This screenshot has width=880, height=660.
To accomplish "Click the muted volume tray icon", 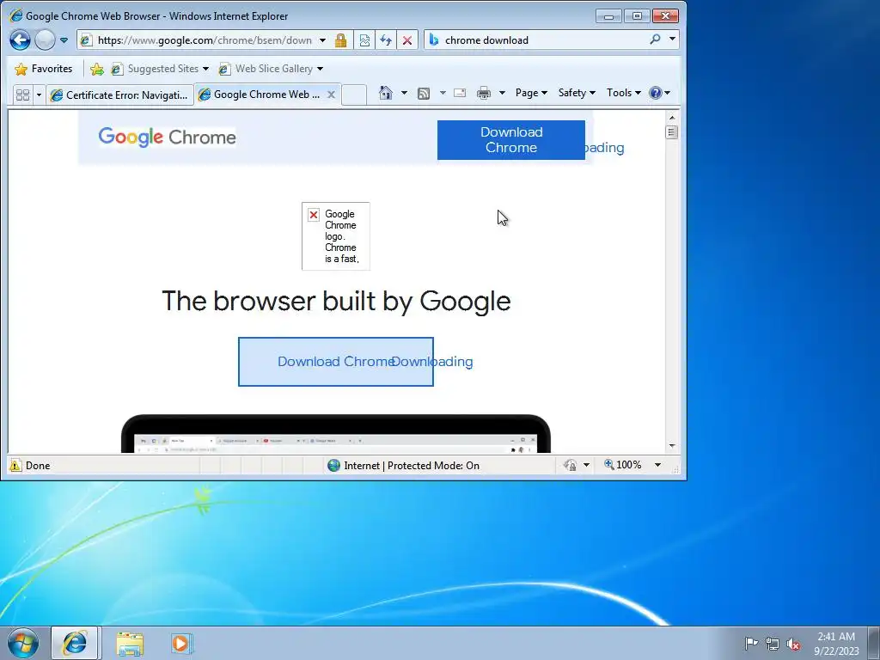I will point(793,644).
